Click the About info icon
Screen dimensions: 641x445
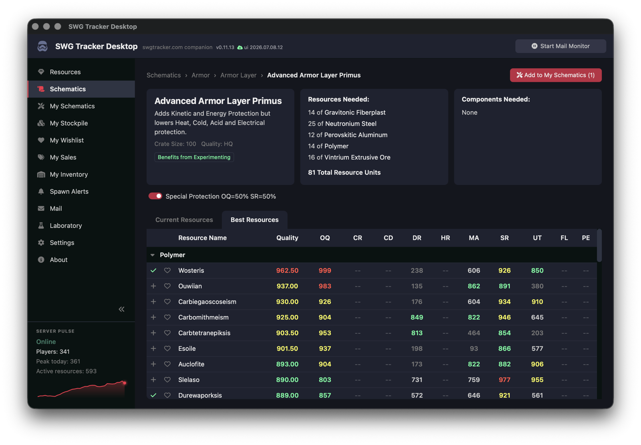(x=41, y=260)
